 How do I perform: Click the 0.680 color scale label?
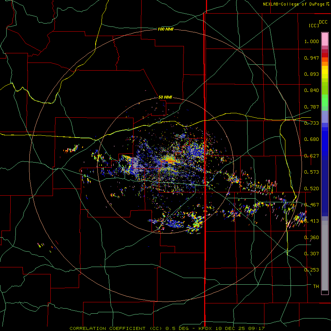(312, 139)
